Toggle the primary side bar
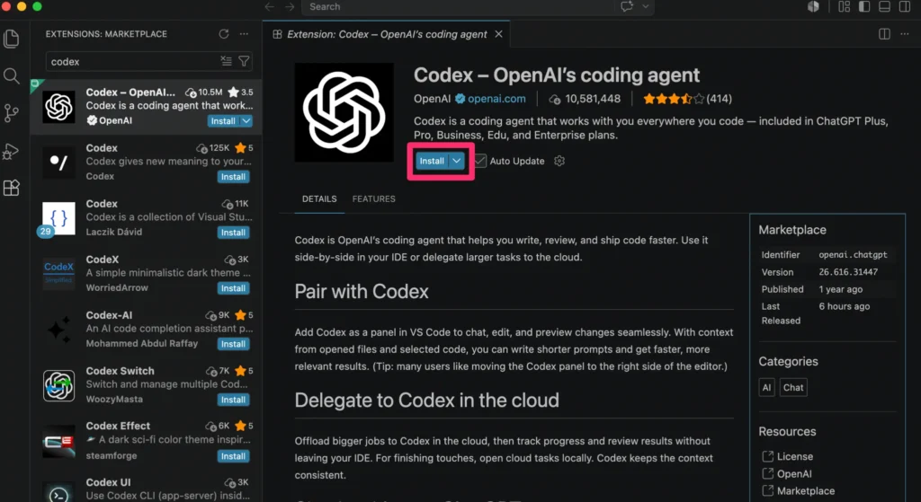The height and width of the screenshot is (502, 921). (x=864, y=6)
